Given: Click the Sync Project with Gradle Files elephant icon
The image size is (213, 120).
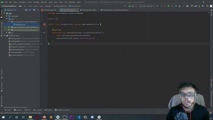Looking at the screenshot, I should point(196,6).
